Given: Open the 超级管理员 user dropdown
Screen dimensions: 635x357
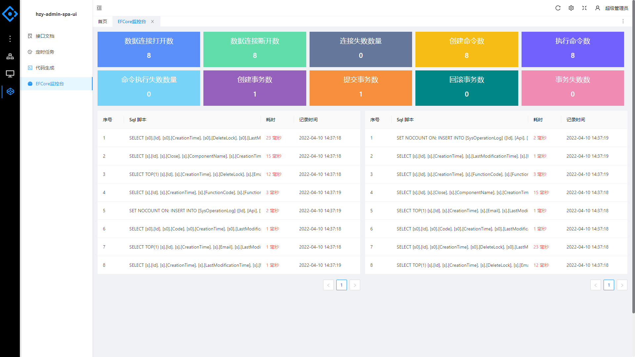Looking at the screenshot, I should [616, 8].
